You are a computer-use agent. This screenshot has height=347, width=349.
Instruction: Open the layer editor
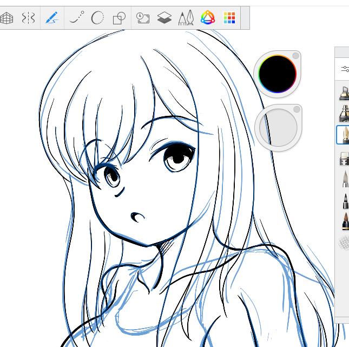(x=164, y=18)
